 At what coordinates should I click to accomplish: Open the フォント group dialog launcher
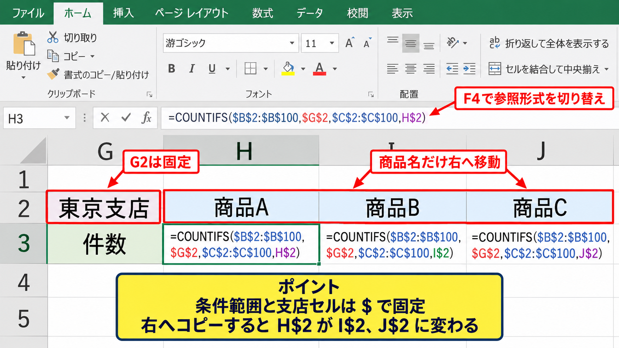tap(371, 95)
